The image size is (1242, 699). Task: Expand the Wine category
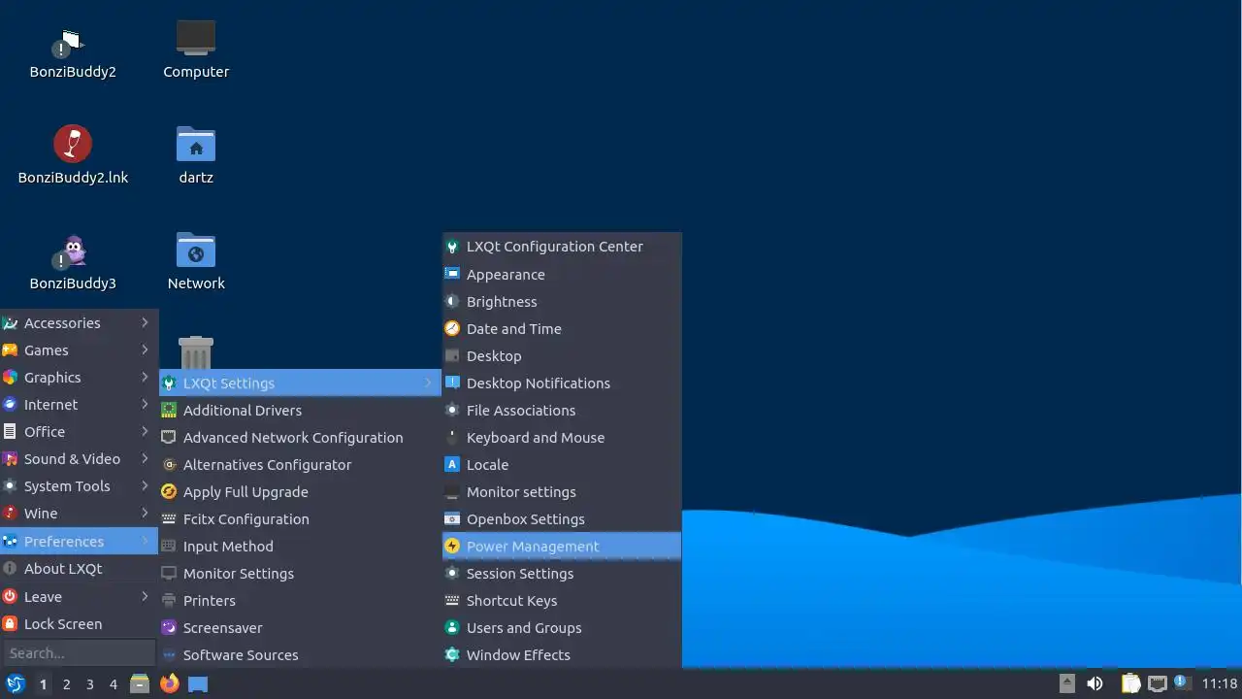coord(79,513)
